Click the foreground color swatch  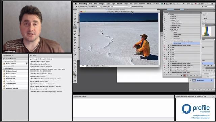[74, 75]
